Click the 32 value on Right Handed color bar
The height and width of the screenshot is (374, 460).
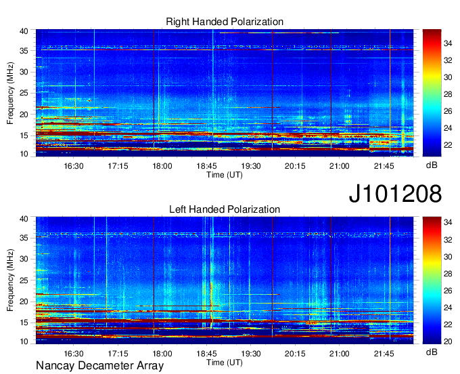point(448,60)
